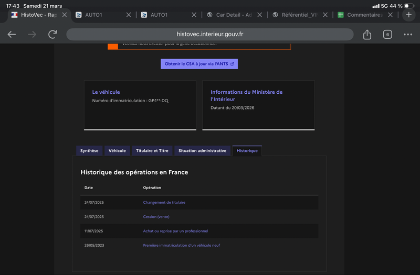Add a new tab with plus icon
This screenshot has height=275, width=420.
point(409,15)
